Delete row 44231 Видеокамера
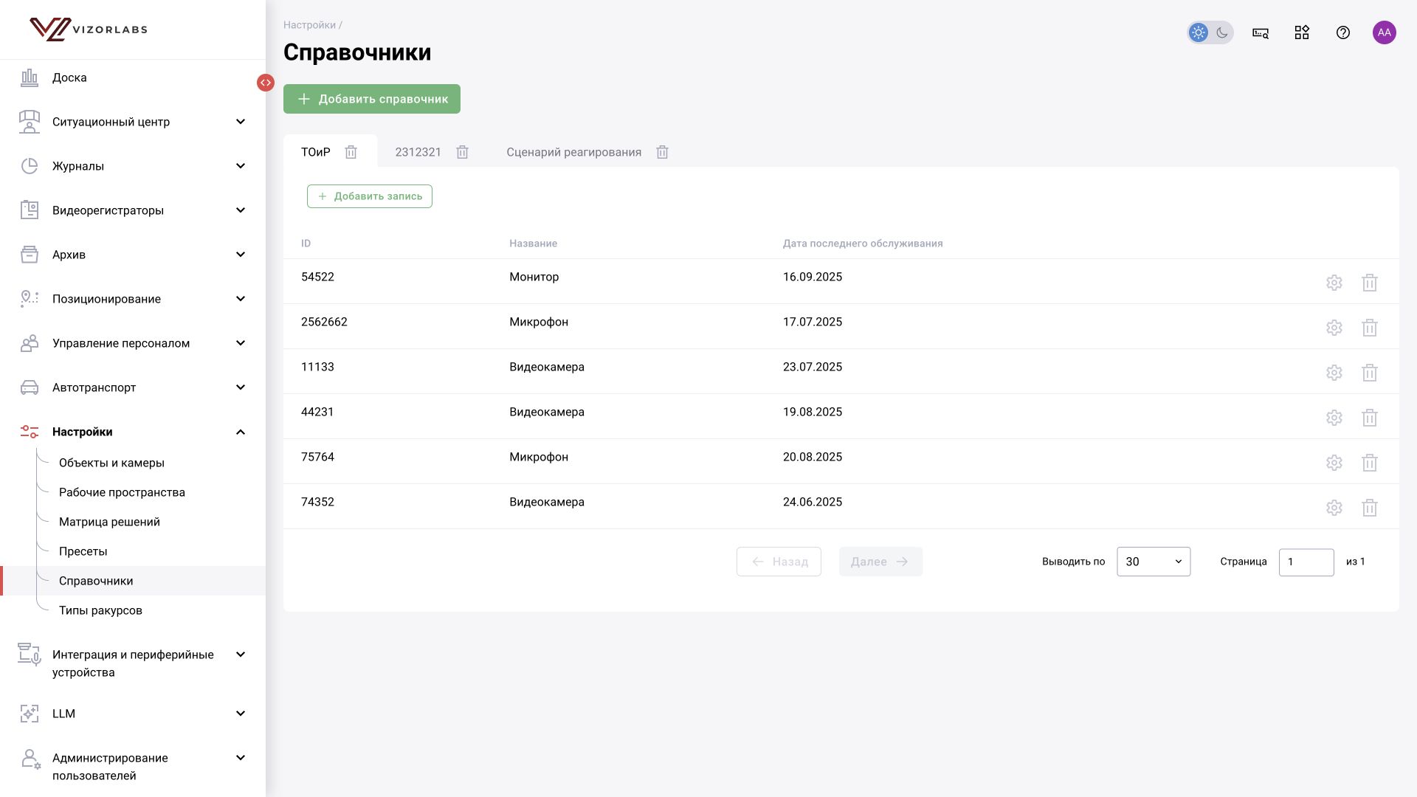1417x797 pixels. (1370, 418)
